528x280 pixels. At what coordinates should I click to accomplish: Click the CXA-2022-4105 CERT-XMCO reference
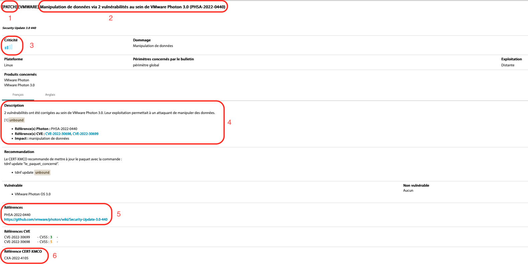pos(16,258)
